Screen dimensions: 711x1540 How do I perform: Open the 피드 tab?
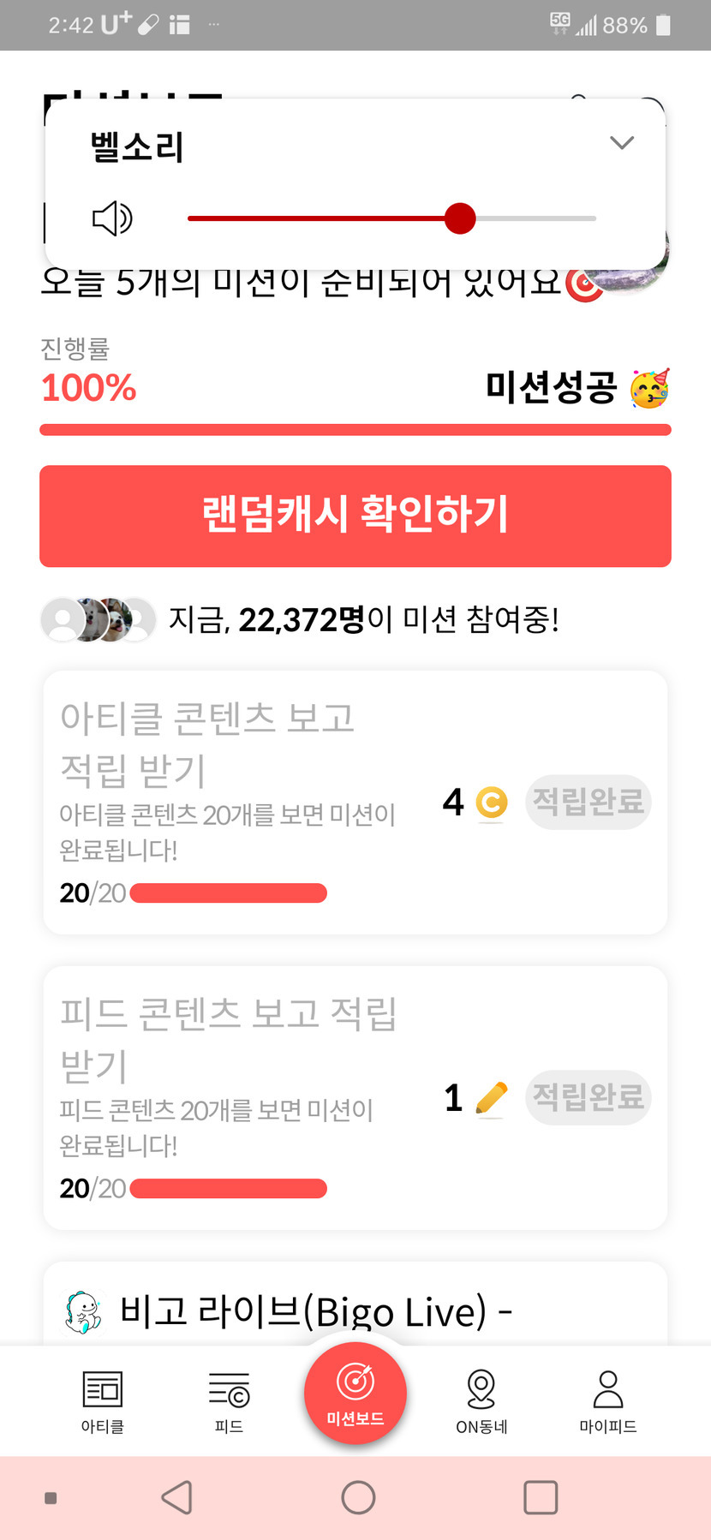(x=229, y=1400)
